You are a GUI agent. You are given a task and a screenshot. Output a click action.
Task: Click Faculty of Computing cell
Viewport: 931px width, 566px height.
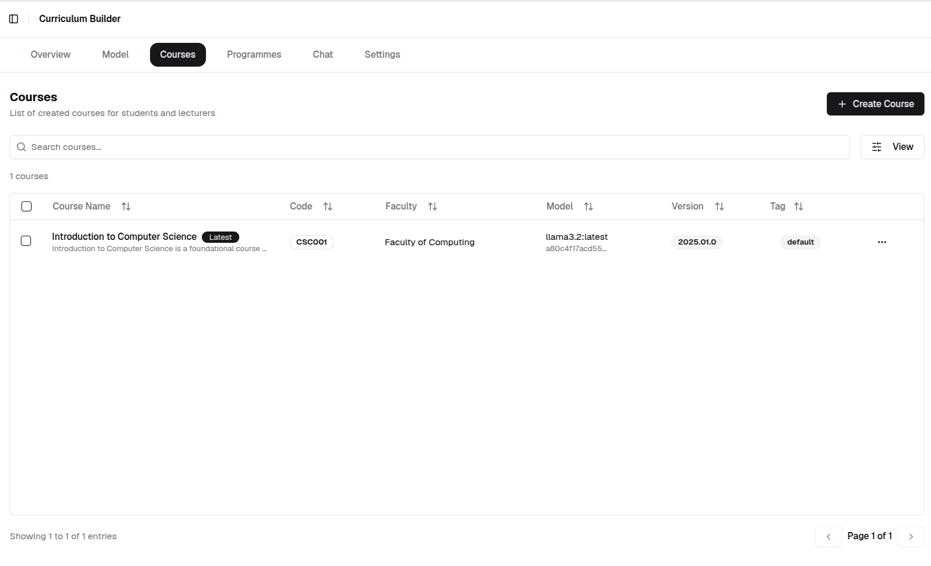click(430, 242)
